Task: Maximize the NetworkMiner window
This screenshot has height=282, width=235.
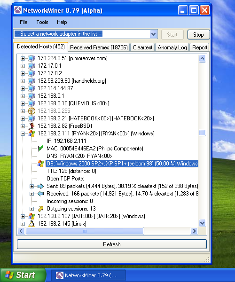Action: pos(194,10)
